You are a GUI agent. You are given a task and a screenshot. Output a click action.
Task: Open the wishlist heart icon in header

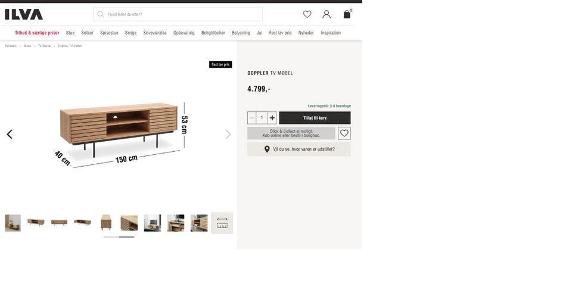click(x=307, y=14)
